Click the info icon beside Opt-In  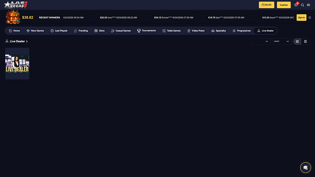(310, 17)
